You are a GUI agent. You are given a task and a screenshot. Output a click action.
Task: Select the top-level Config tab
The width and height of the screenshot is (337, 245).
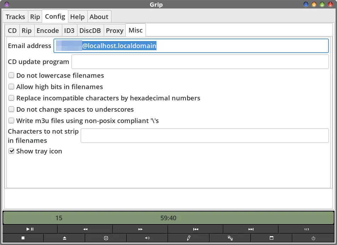[55, 16]
